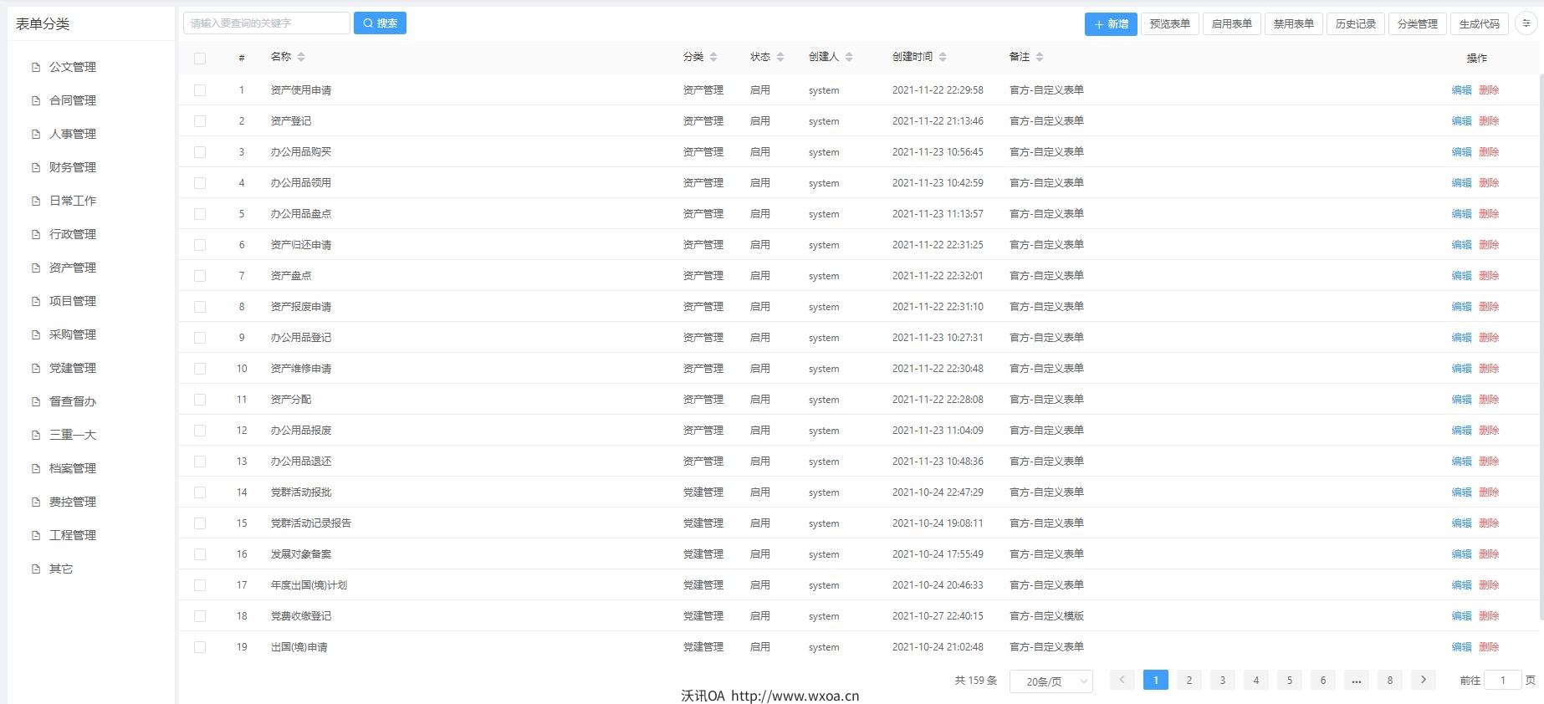1544x704 pixels.
Task: Click 编辑 link for 资产登记 row
Action: point(1460,121)
